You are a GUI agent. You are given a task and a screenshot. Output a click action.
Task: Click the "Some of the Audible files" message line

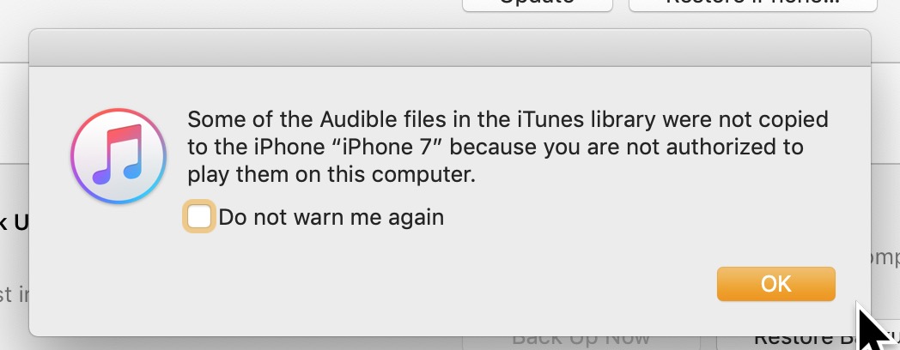point(507,119)
